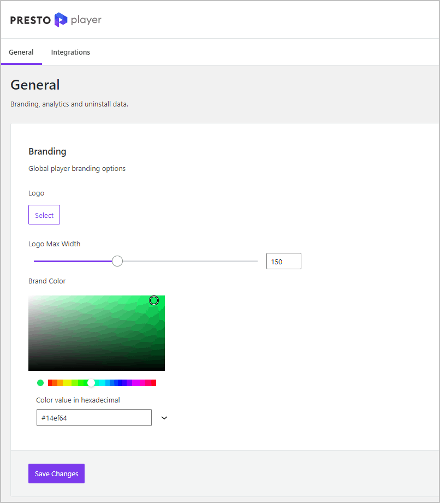440x503 pixels.
Task: Click the selection circle in the color gradient
Action: click(154, 300)
